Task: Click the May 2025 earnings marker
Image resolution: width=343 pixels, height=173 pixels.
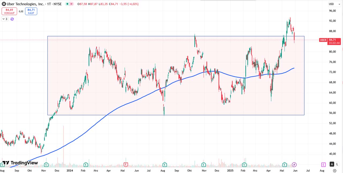Action: click(x=285, y=164)
